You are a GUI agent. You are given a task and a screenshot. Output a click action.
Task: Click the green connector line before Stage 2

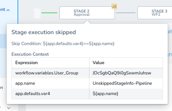[x=49, y=13]
